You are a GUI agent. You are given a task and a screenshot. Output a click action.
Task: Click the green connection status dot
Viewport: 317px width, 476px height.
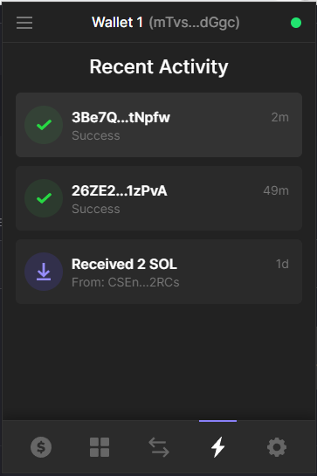point(296,23)
